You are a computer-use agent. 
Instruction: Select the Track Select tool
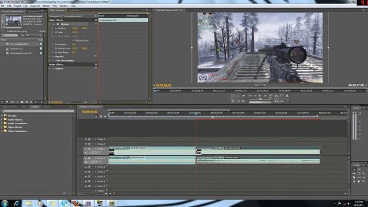(359, 169)
